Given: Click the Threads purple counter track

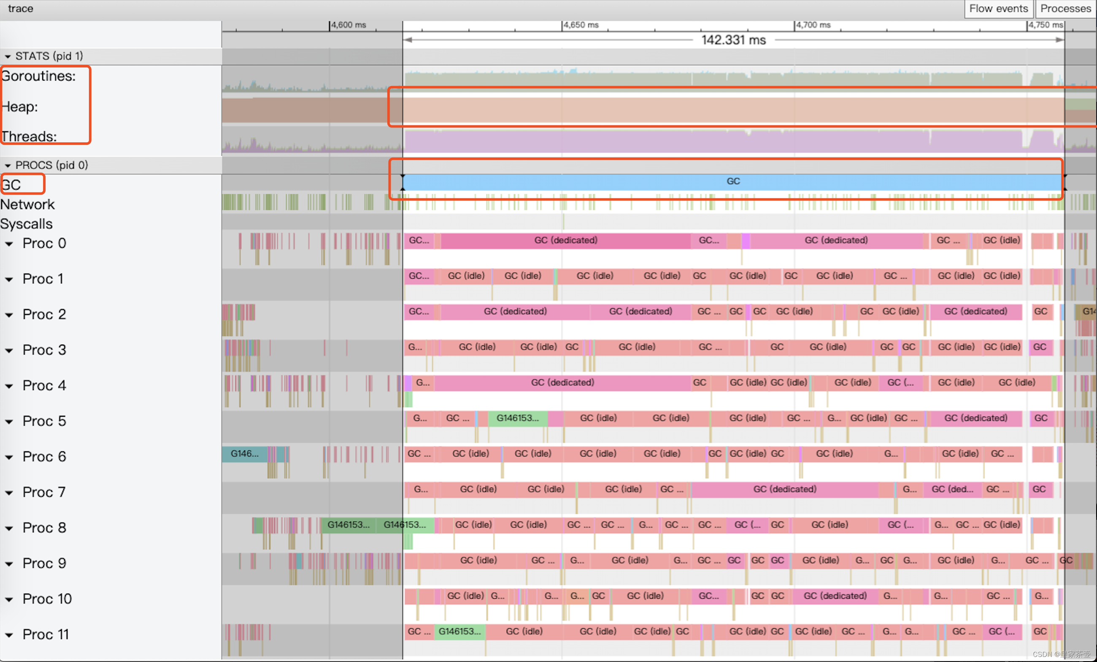Looking at the screenshot, I should [668, 142].
